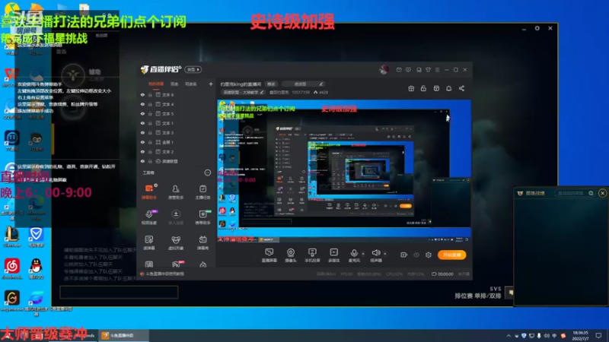
Task: Click the League client chat input box
Action: point(119,292)
